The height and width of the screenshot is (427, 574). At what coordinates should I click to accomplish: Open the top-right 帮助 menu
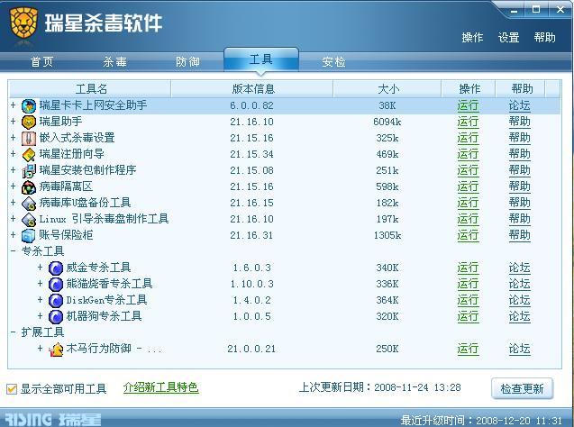click(544, 37)
